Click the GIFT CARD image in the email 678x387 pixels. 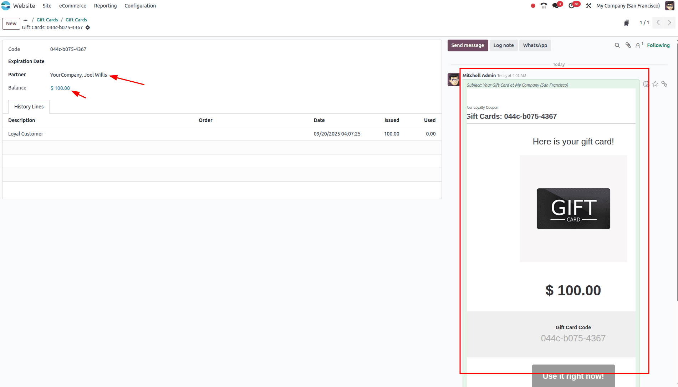pos(574,209)
